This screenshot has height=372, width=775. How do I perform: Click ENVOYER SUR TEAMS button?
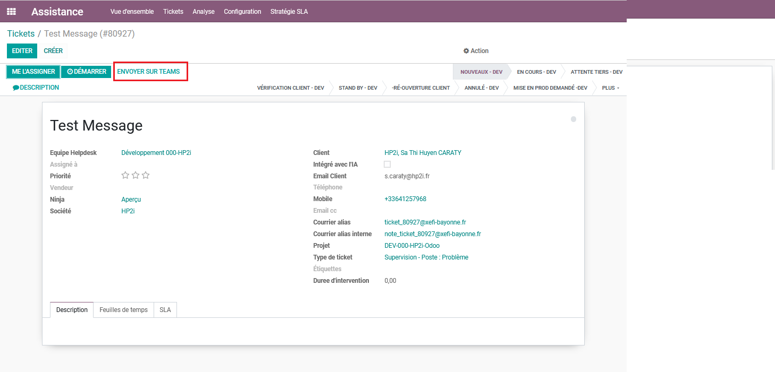(149, 72)
